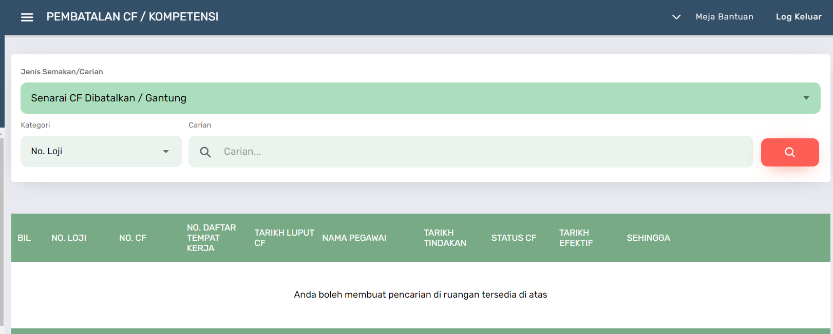Image resolution: width=833 pixels, height=334 pixels.
Task: Open the hamburger navigation menu
Action: [27, 17]
